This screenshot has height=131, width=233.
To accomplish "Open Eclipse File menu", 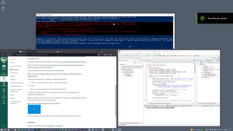I will [120, 54].
